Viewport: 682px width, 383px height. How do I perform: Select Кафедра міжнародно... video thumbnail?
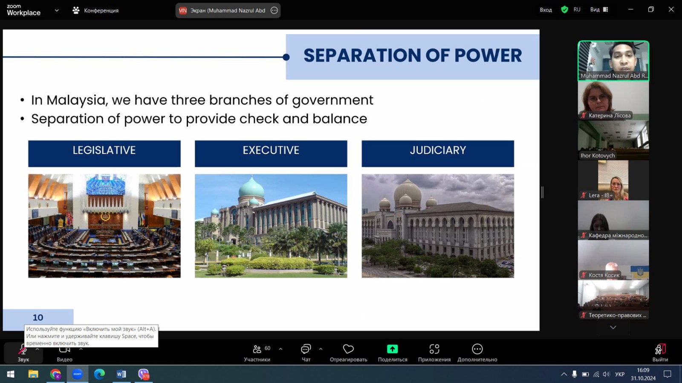pos(613,220)
